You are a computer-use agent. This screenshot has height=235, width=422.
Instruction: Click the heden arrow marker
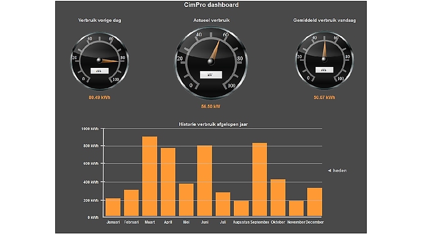tap(330, 171)
